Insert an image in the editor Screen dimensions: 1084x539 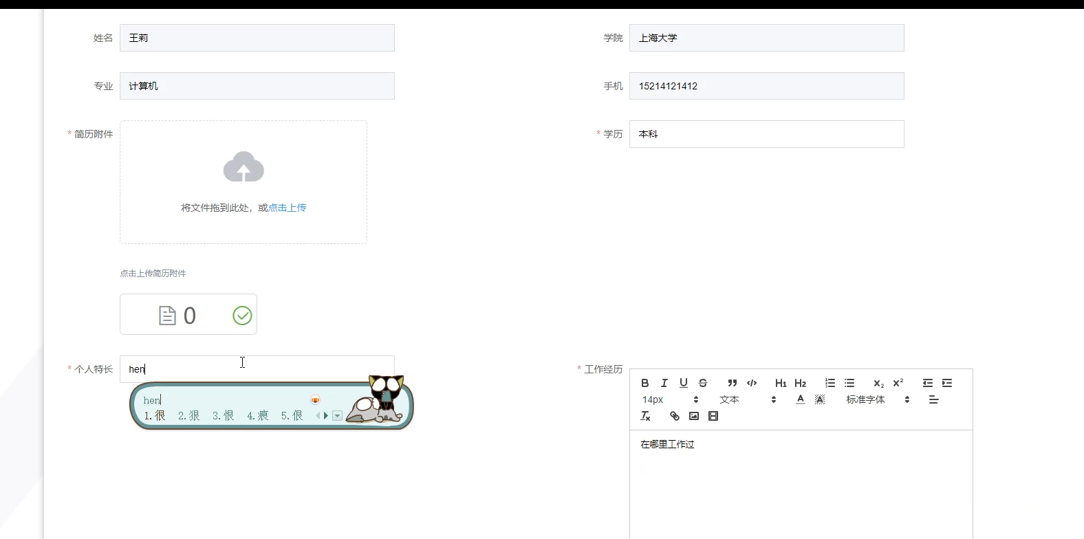tap(694, 416)
